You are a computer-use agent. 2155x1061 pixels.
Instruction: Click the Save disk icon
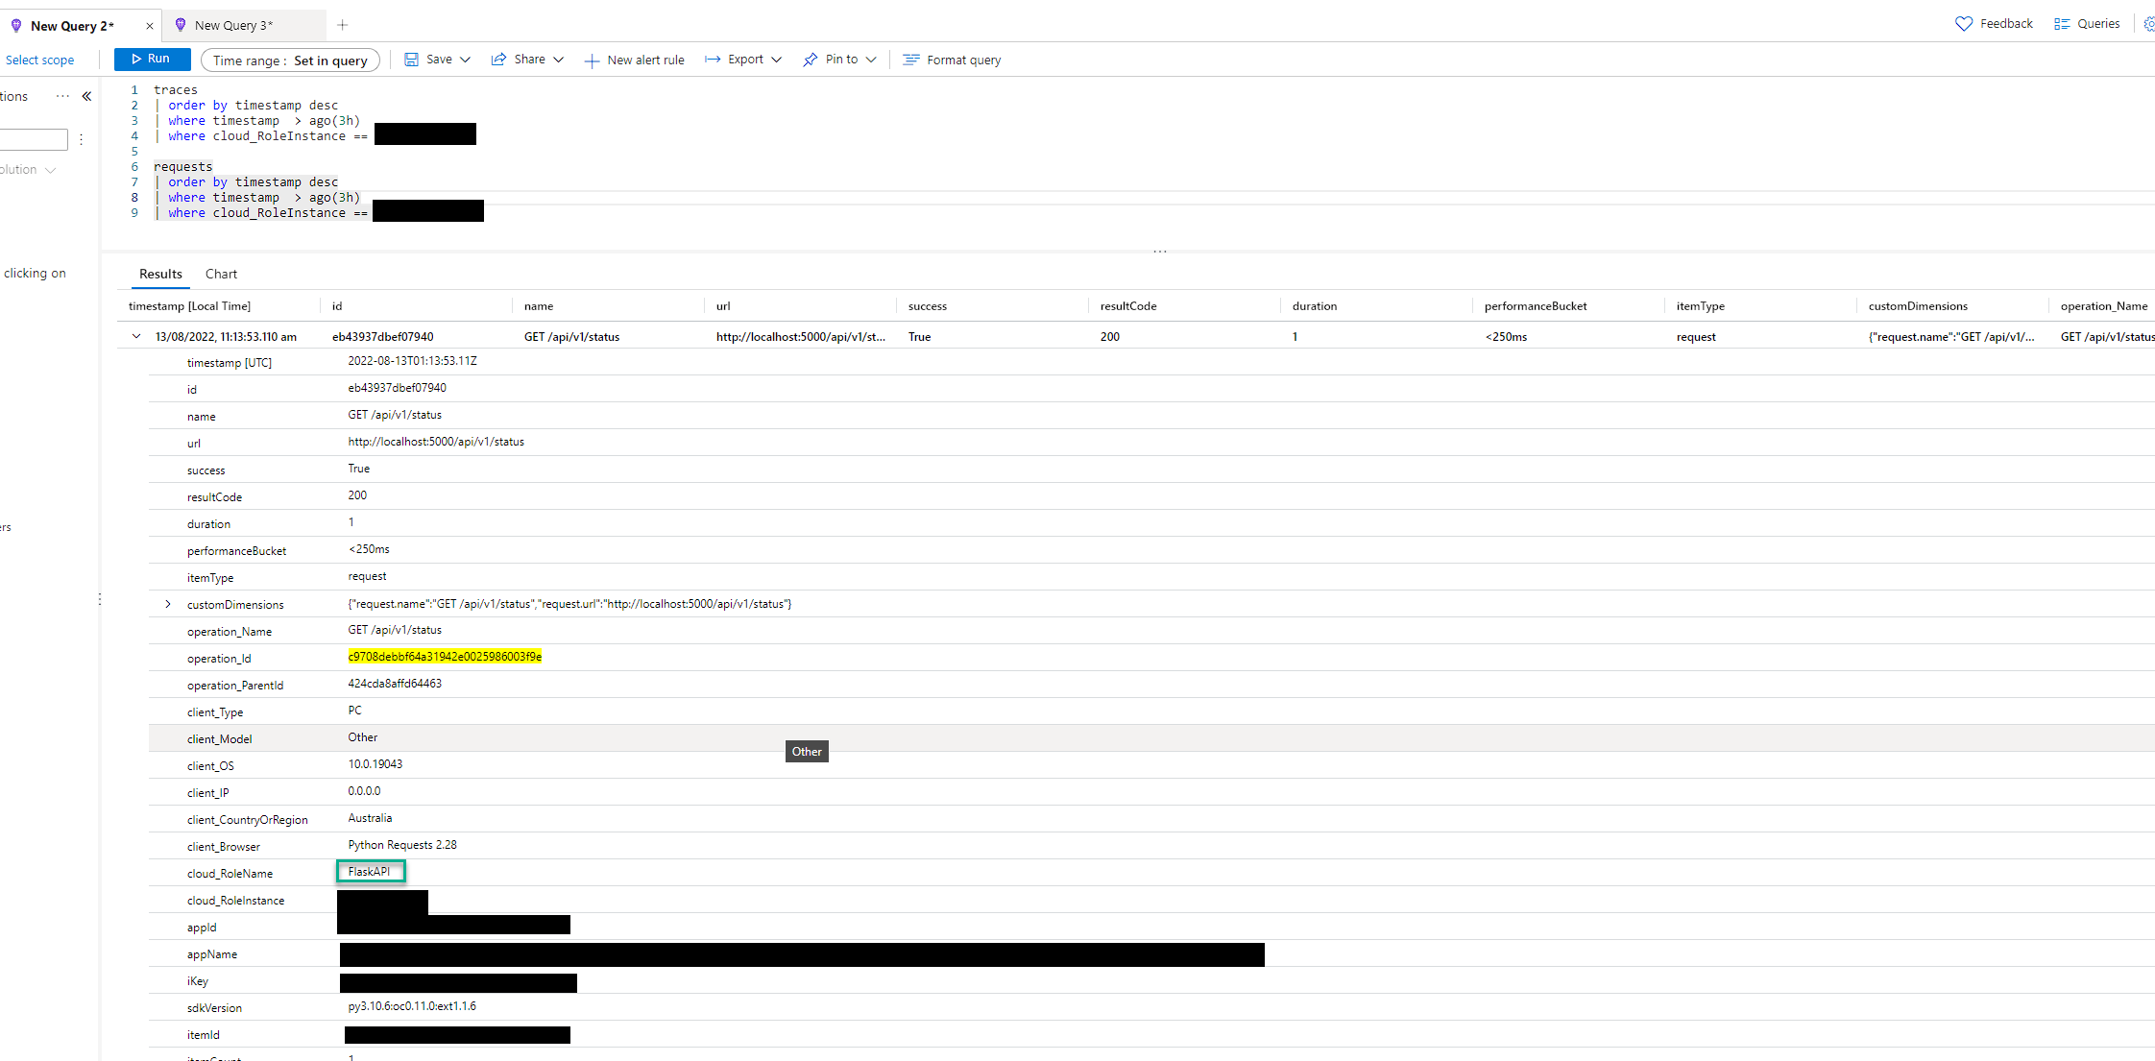coord(411,60)
